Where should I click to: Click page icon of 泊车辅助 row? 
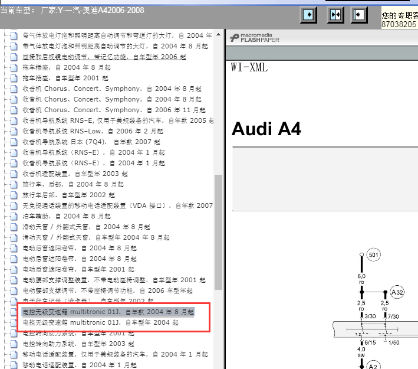14,216
